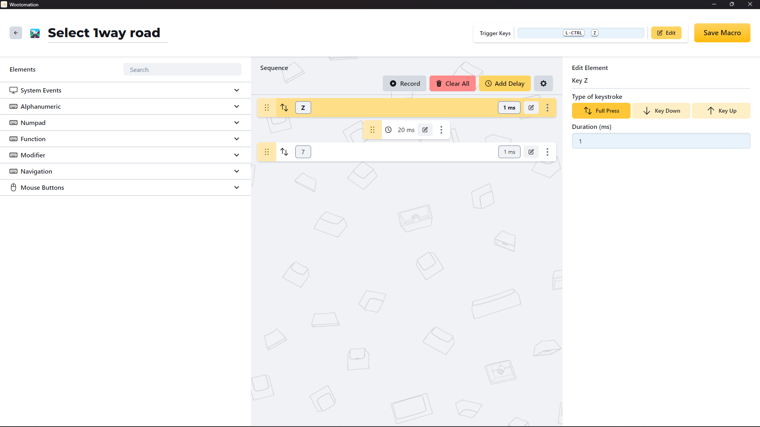Click drag handle of 20 ms delay
Screen dimensions: 760x427
(x=372, y=130)
